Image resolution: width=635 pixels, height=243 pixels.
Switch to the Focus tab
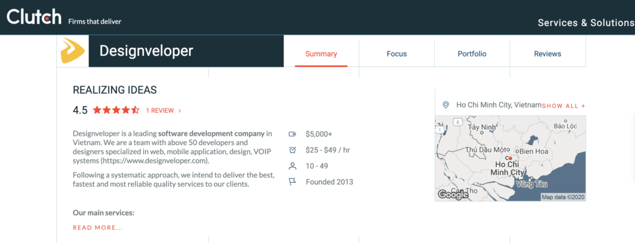(396, 54)
